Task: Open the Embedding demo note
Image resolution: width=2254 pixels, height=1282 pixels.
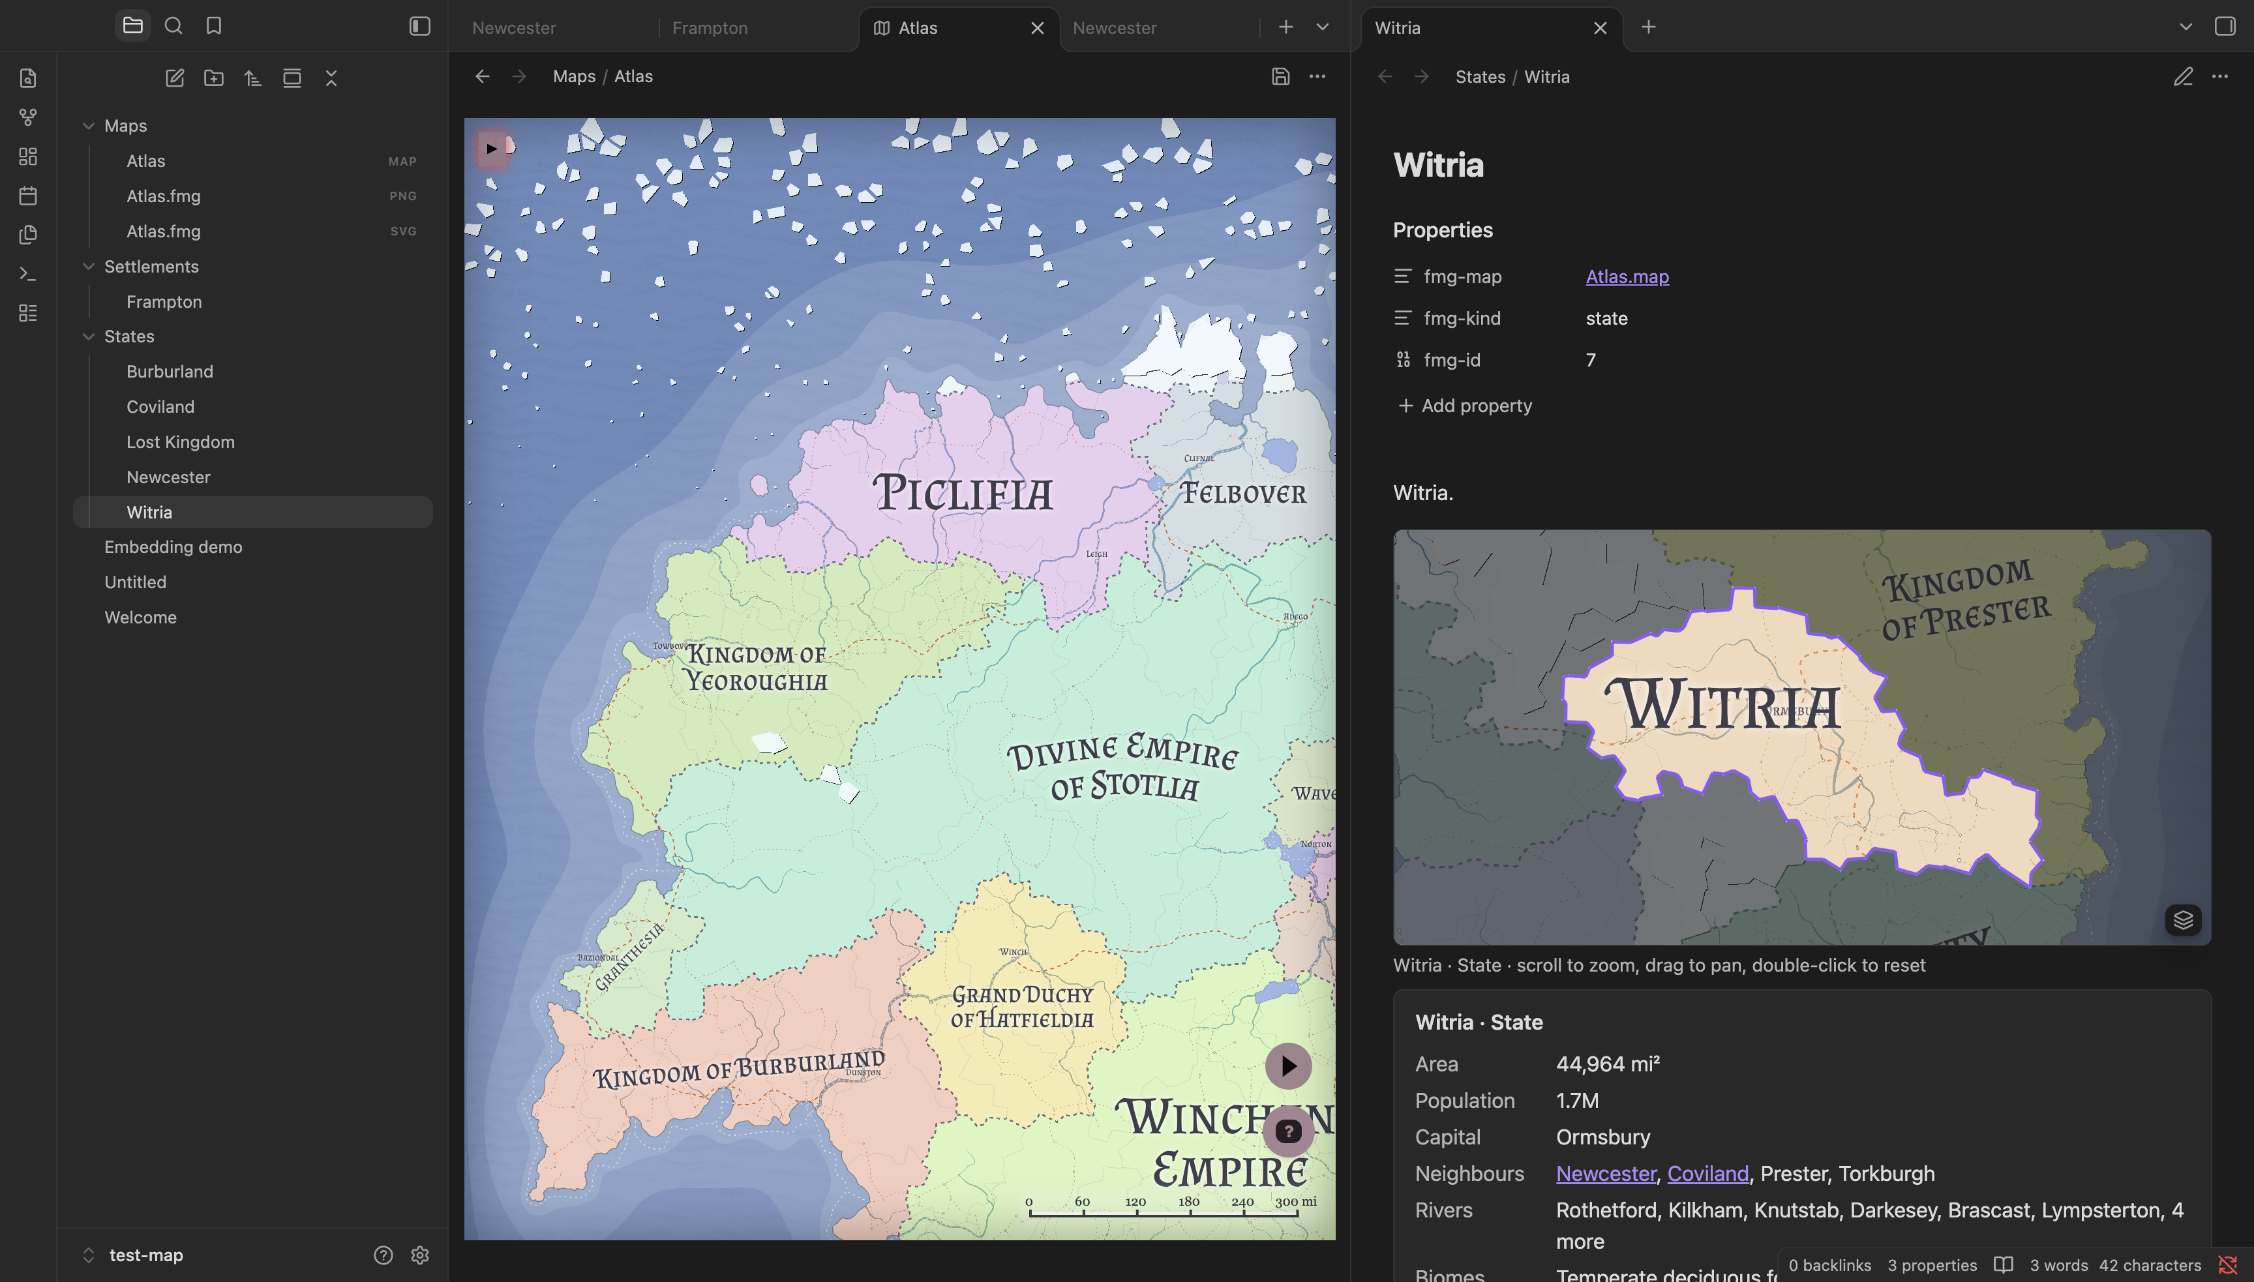Action: 252,547
